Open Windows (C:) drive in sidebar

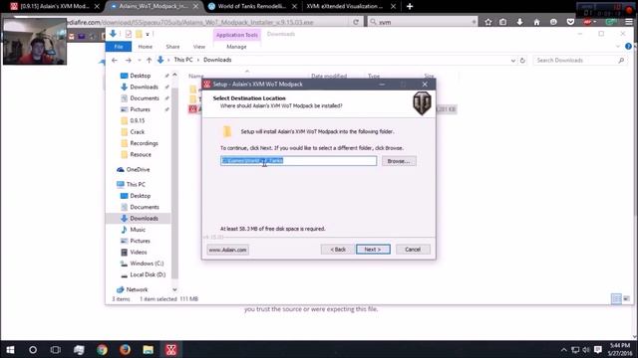click(147, 264)
